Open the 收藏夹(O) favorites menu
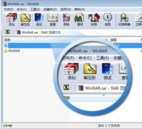The height and width of the screenshot is (129, 142). click(50, 9)
